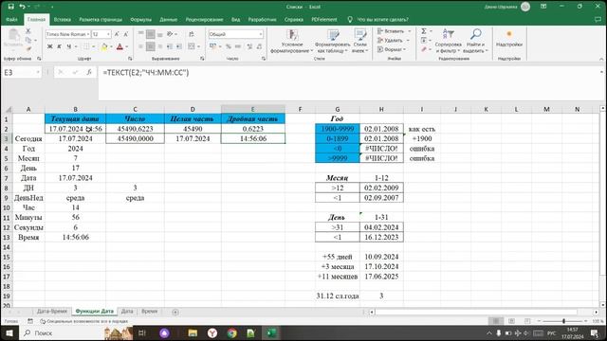Click the comments icon at top right

[x=598, y=19]
